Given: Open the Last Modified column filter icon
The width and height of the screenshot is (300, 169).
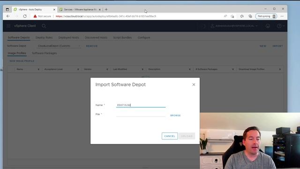Looking at the screenshot, I should 142,69.
